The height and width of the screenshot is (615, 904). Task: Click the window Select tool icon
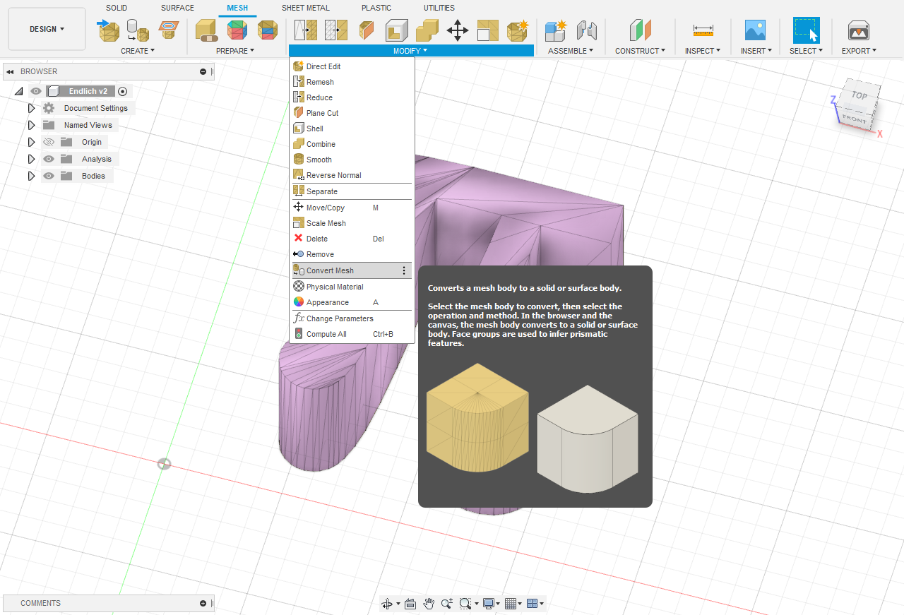tap(806, 30)
